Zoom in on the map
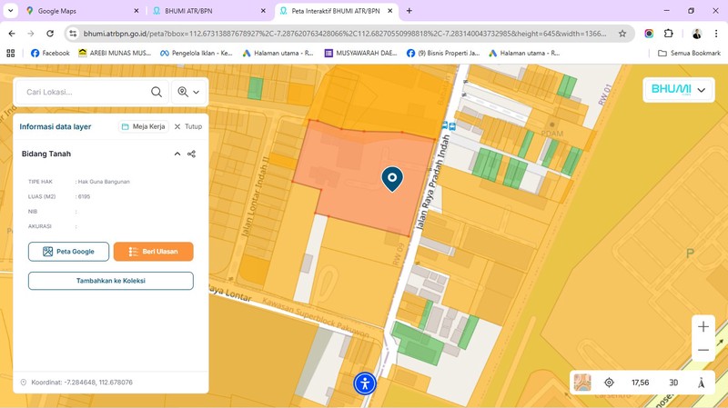728x408 pixels. [x=703, y=327]
